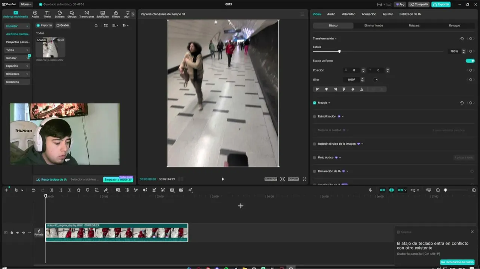480x269 pixels.
Task: Adjust the timeline zoom slider handle
Action: (445, 190)
